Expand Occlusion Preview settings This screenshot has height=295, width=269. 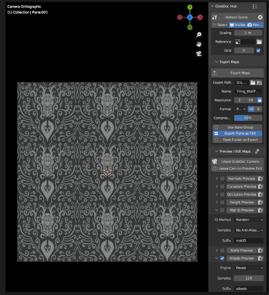[217, 194]
